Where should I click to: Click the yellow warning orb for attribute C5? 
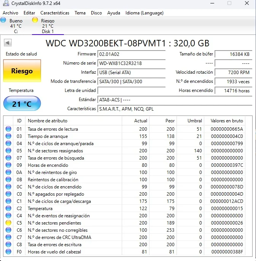(8, 223)
